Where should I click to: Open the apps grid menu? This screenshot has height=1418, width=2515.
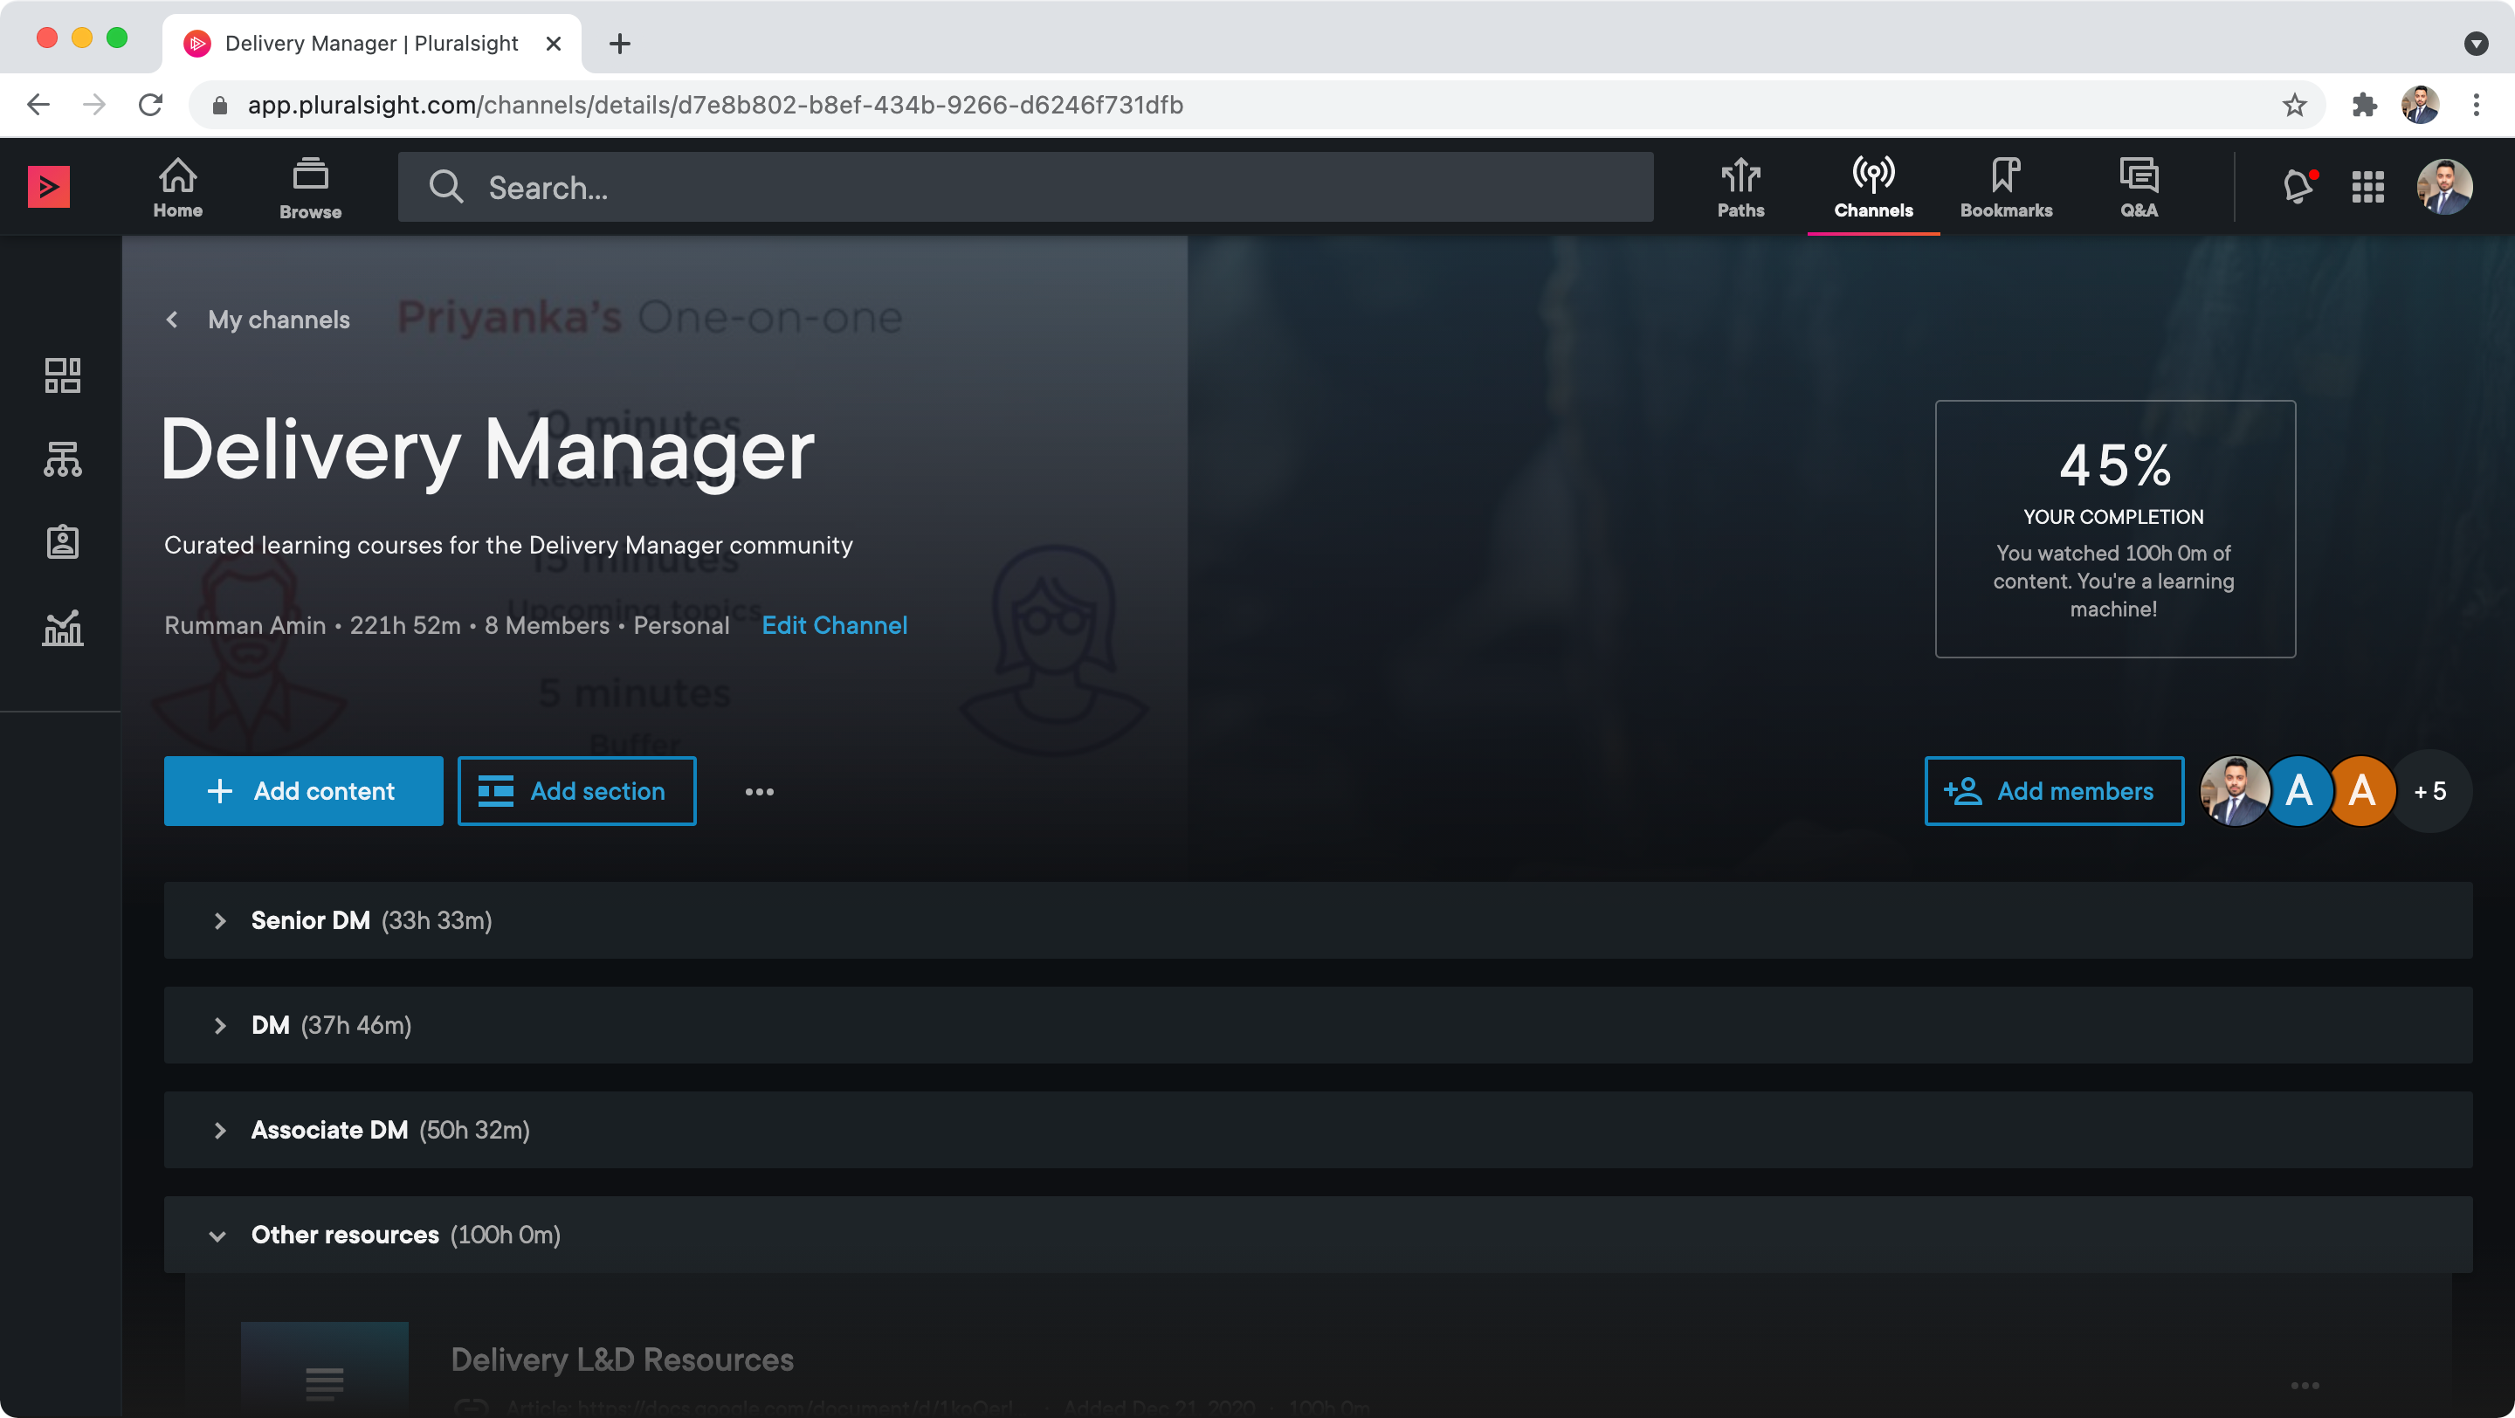[x=2367, y=186]
